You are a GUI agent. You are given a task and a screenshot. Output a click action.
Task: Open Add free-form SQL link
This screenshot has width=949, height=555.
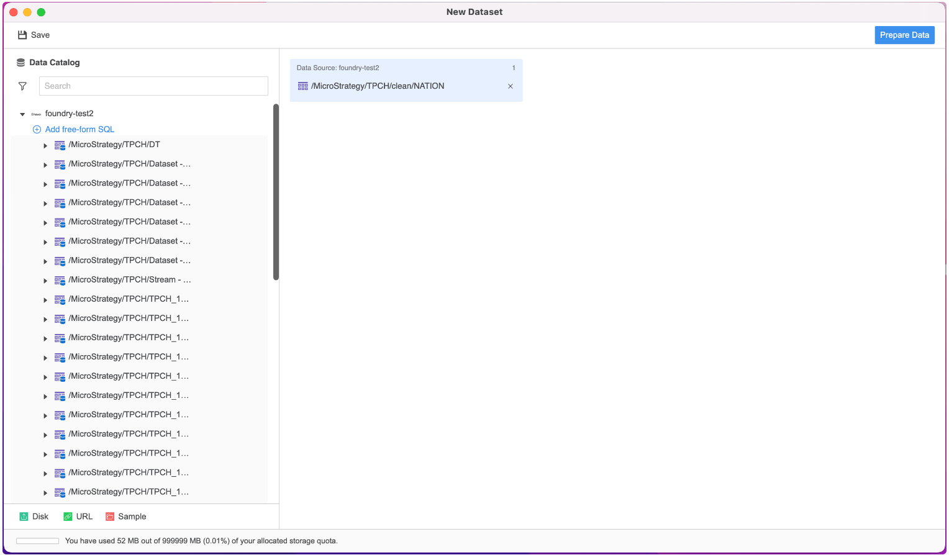79,130
